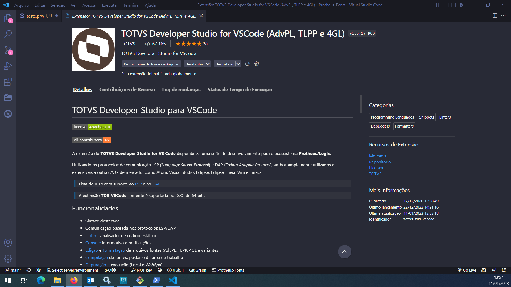Click Definir Tema do Ícone de Arquivo
The image size is (511, 287).
click(151, 64)
